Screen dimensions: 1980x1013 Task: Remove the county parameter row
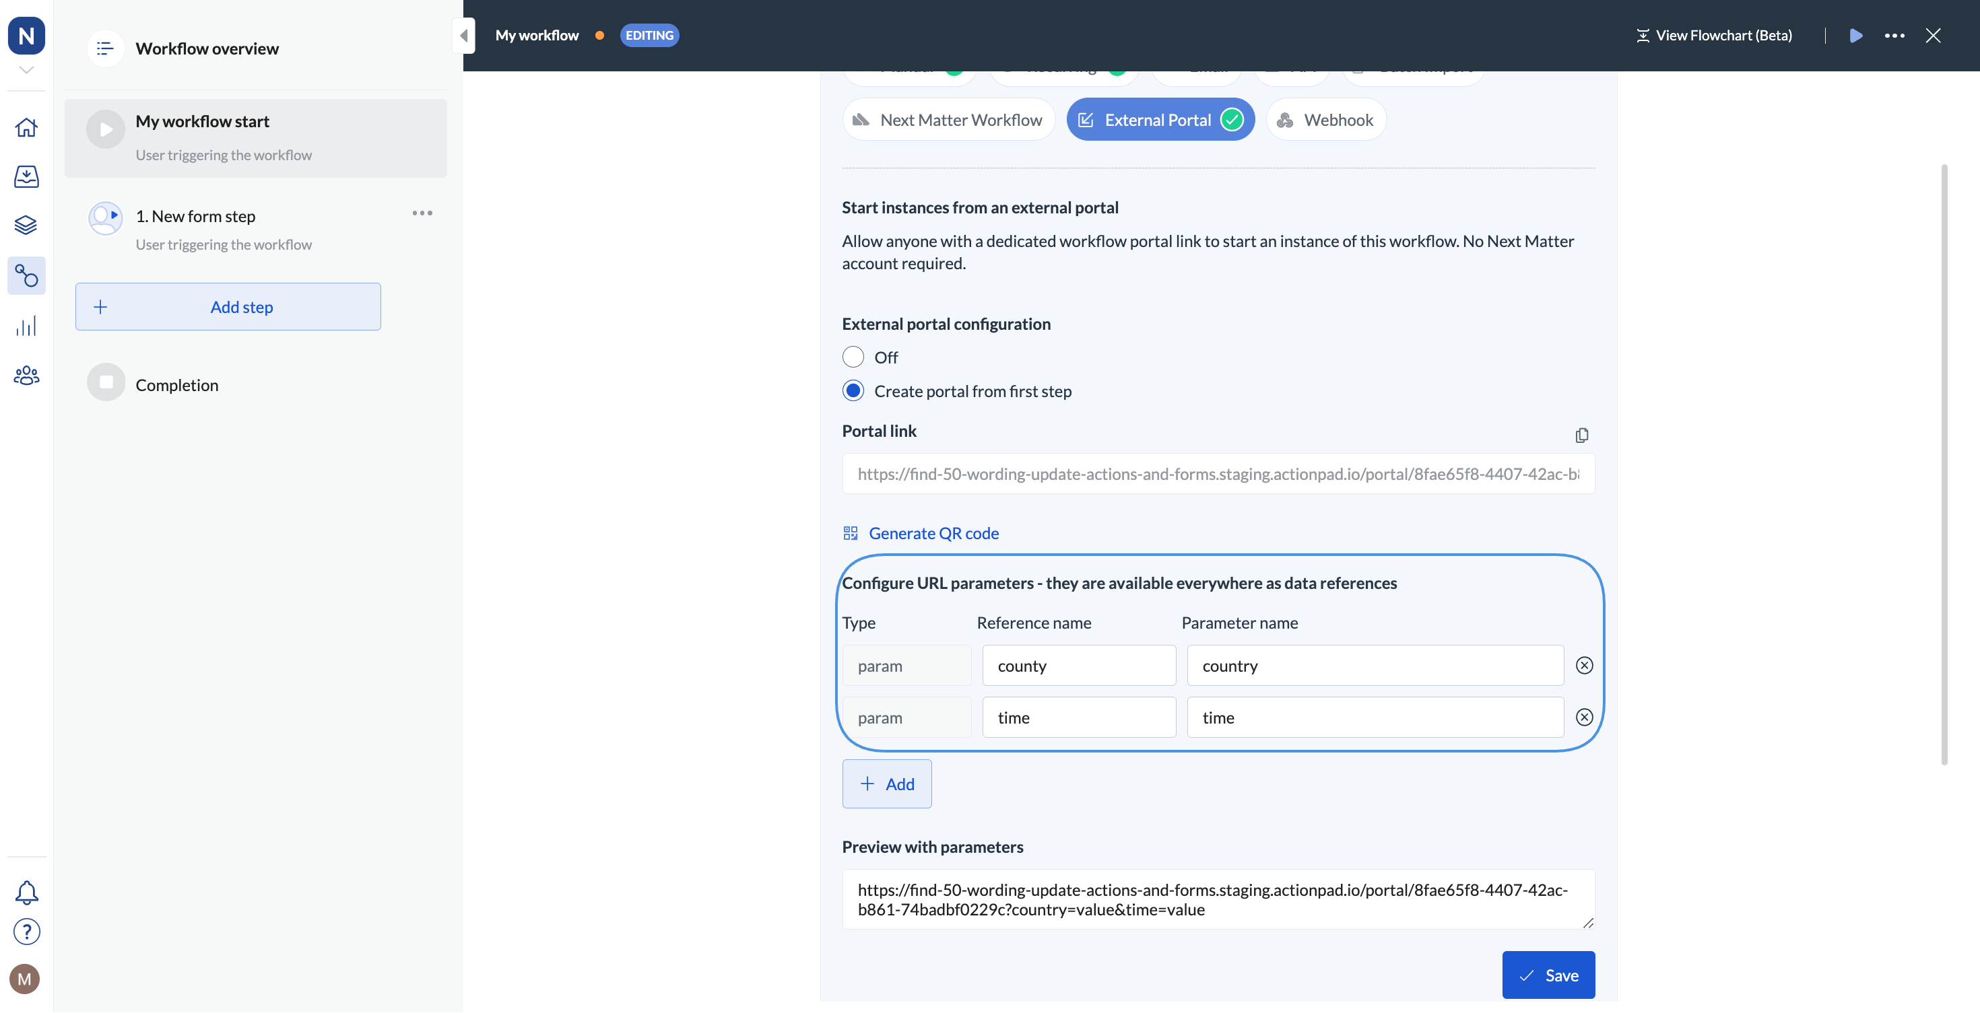[1584, 665]
